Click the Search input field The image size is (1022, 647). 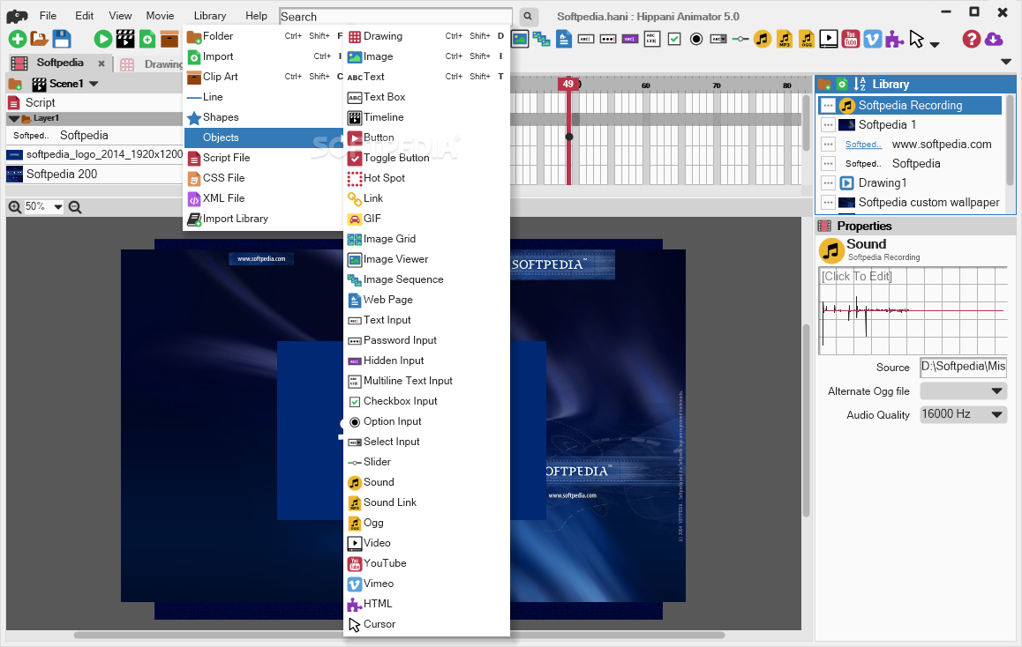click(x=395, y=16)
